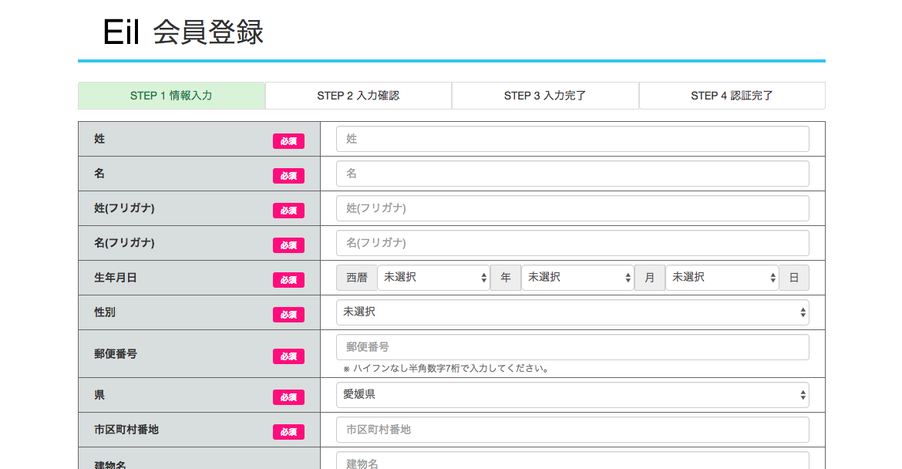
Task: Focus the 名(フリガナ) input field
Action: point(572,243)
